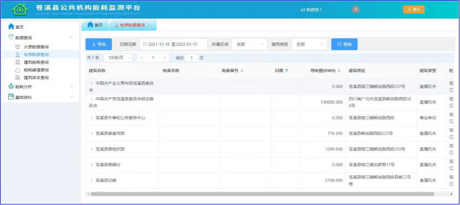460x205 pixels.
Task: Open 建筑排名查询 in the sidebar
Action: pos(36,77)
